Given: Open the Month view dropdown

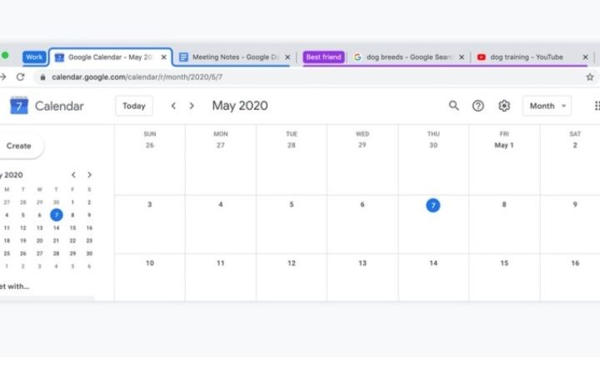Looking at the screenshot, I should coord(547,106).
